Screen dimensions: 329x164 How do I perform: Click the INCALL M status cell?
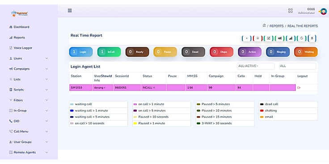[154, 88]
